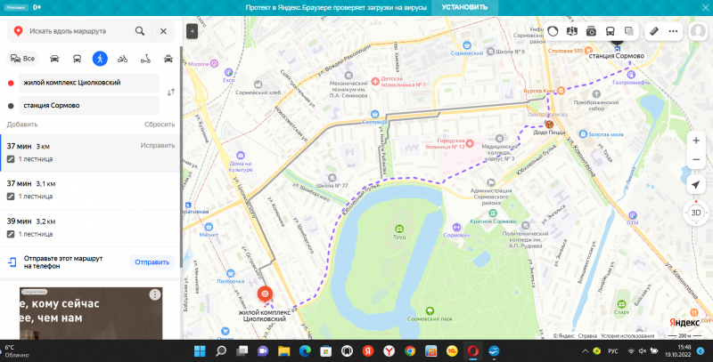Click the Магнит store marker
Screen dimensions: 713x362
click(x=209, y=227)
